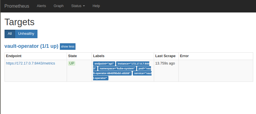
Task: Expand the Status dropdown menu
Action: tap(78, 6)
